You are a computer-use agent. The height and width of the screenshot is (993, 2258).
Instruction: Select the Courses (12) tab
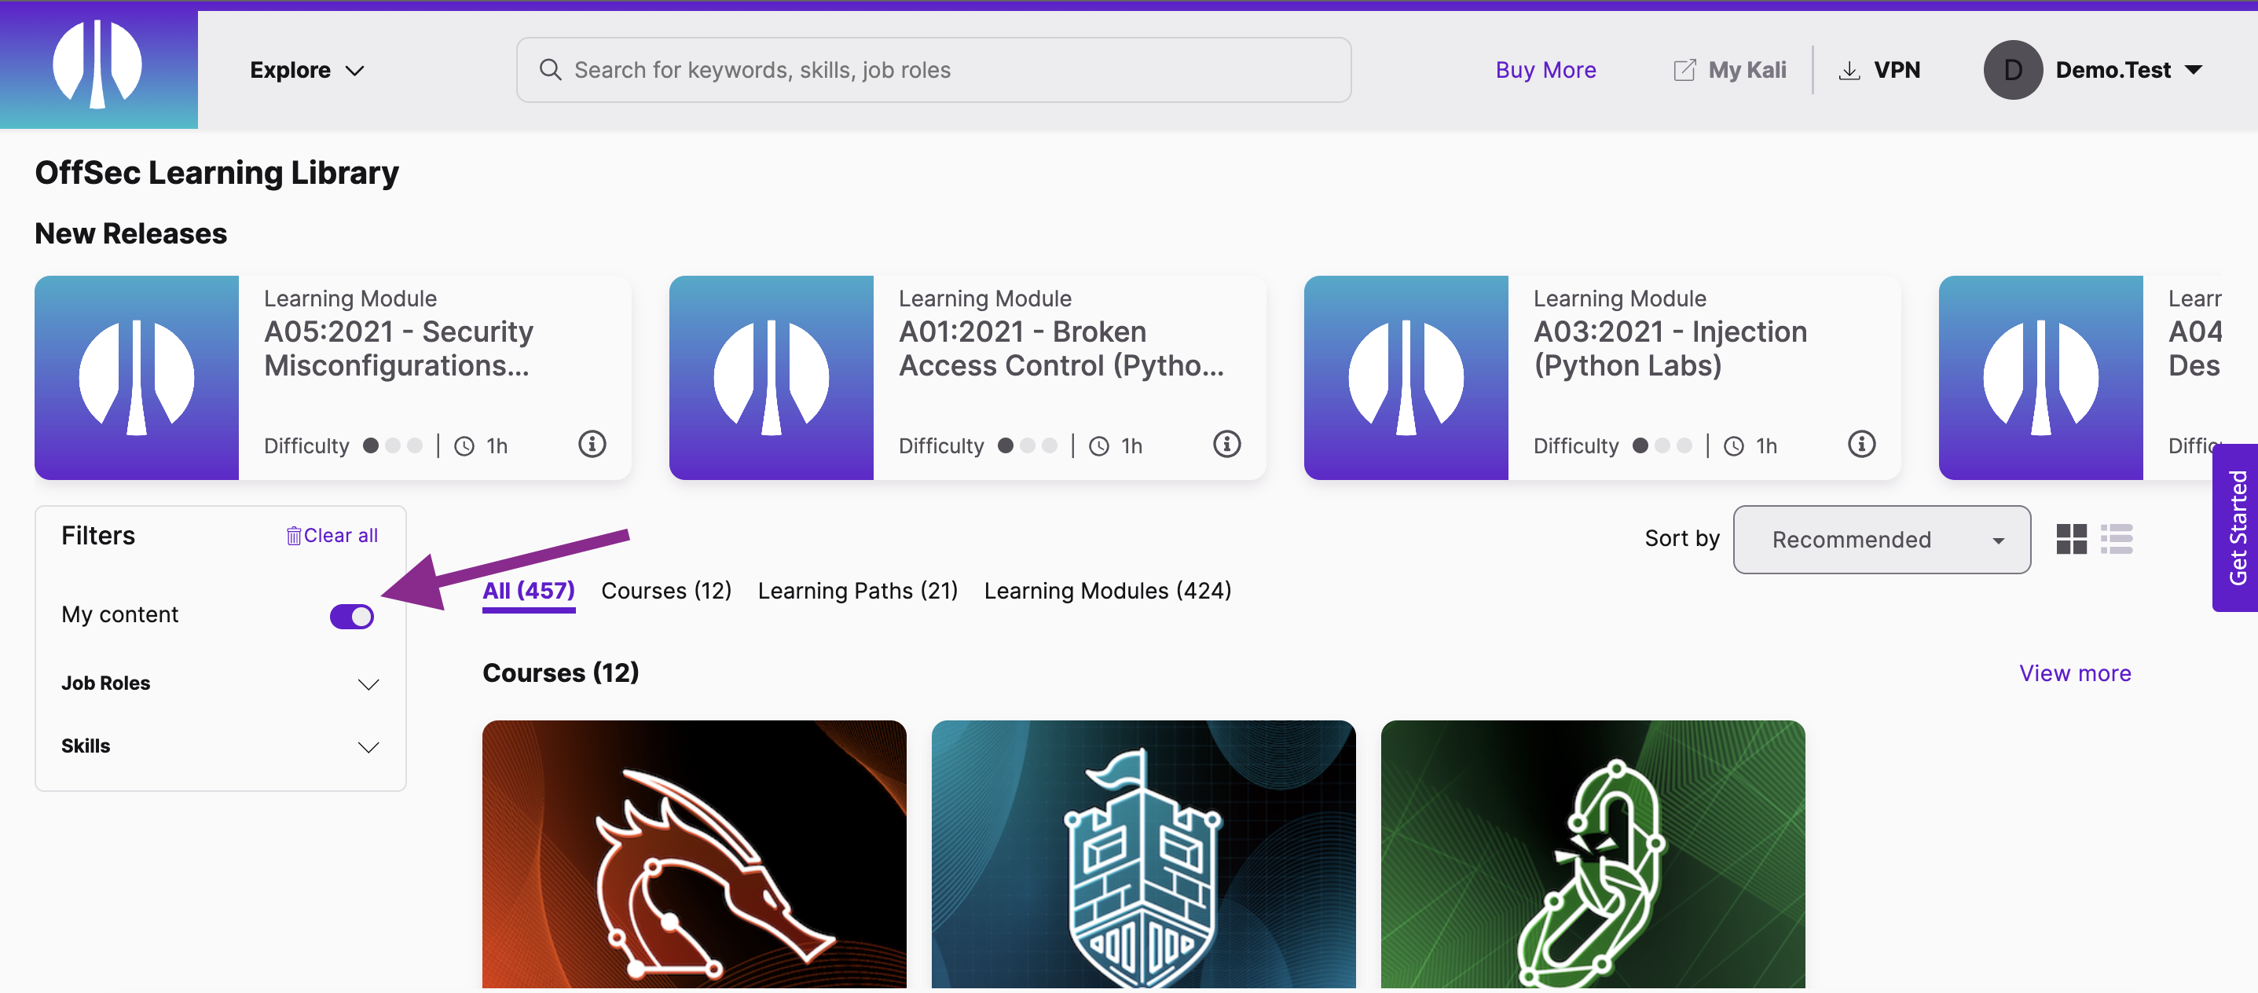click(x=666, y=590)
